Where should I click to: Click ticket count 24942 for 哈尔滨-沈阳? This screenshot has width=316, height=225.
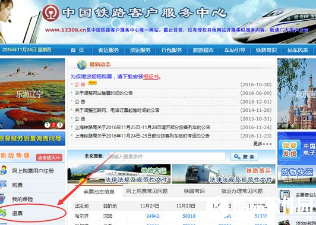tap(153, 216)
